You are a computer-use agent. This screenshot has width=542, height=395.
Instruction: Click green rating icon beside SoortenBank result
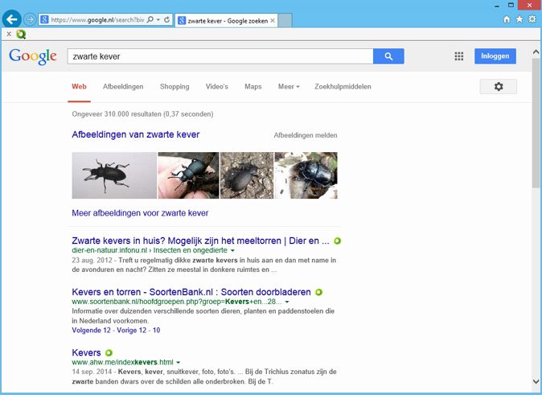pos(318,292)
